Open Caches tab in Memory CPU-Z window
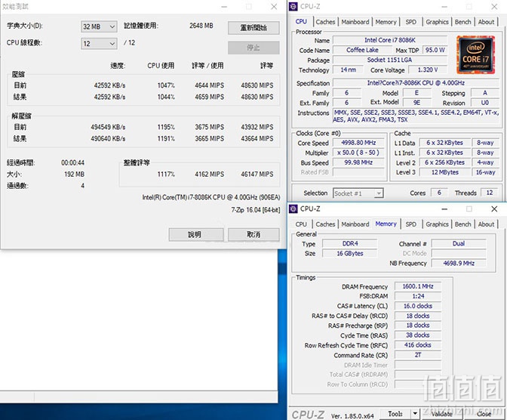The width and height of the screenshot is (507, 420). click(325, 224)
